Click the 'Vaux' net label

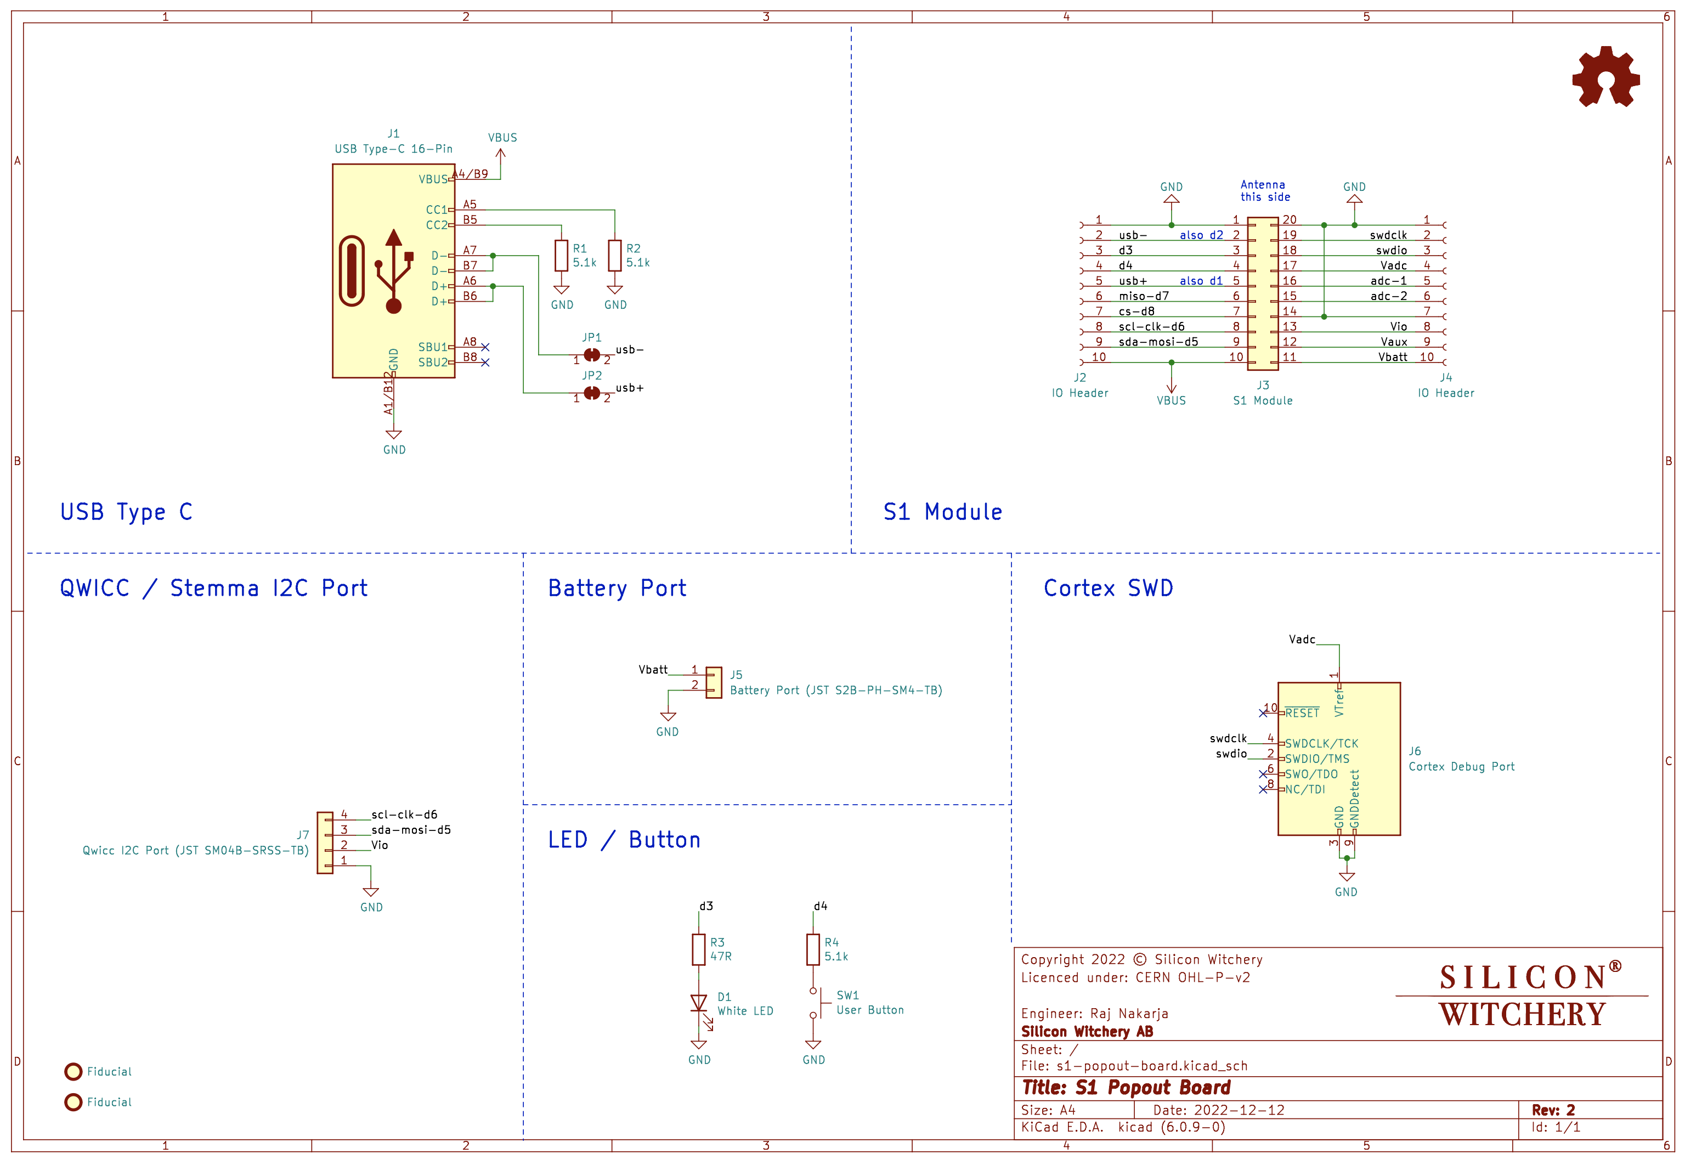pos(1394,342)
